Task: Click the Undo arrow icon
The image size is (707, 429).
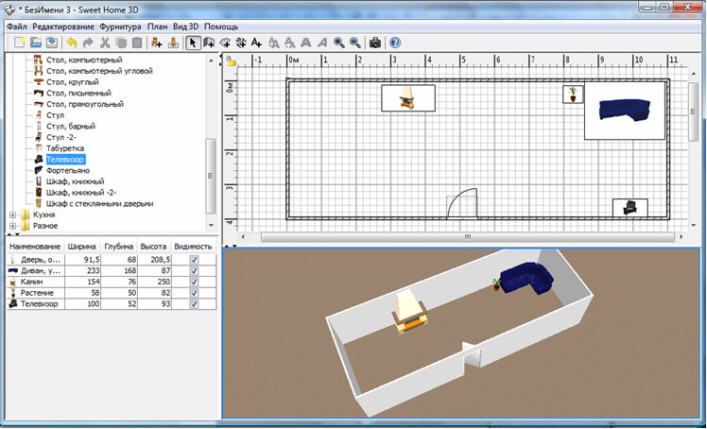Action: pos(72,43)
